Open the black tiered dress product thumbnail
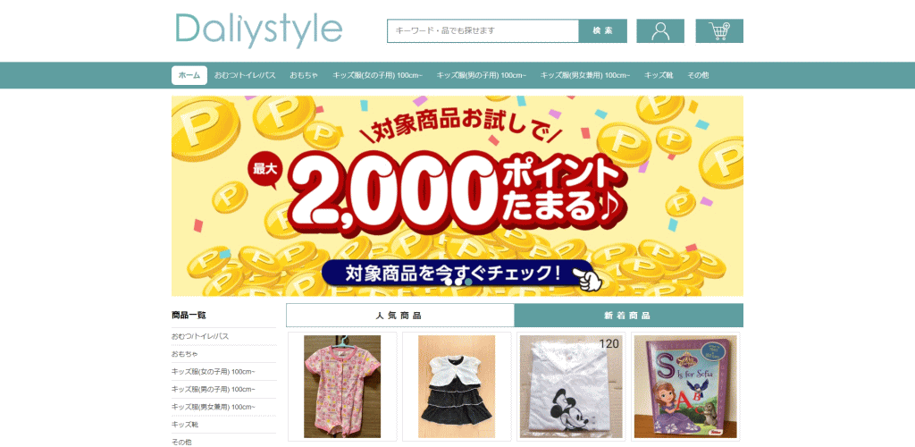The height and width of the screenshot is (447, 915). [457, 386]
